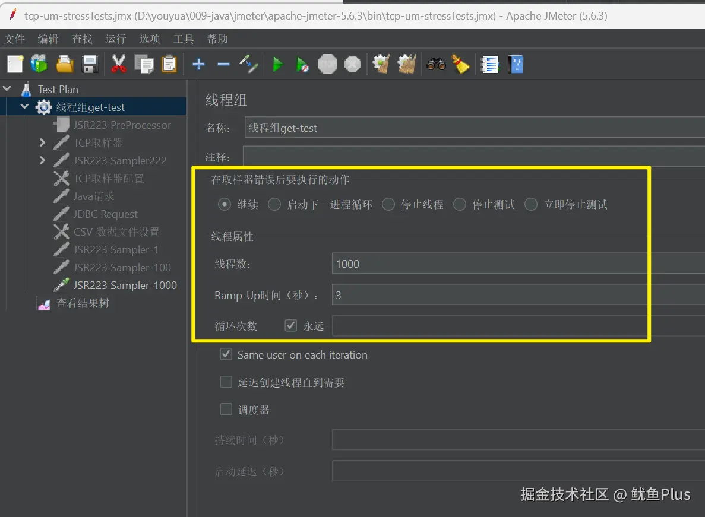
Task: Click the Cut scissors icon
Action: (x=119, y=64)
